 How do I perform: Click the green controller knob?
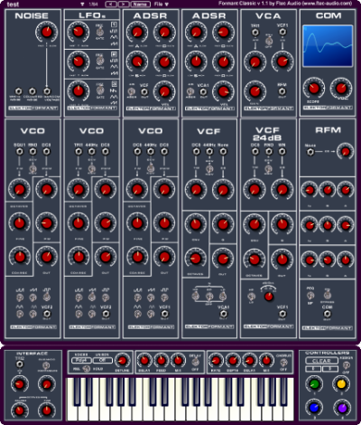pyautogui.click(x=314, y=383)
